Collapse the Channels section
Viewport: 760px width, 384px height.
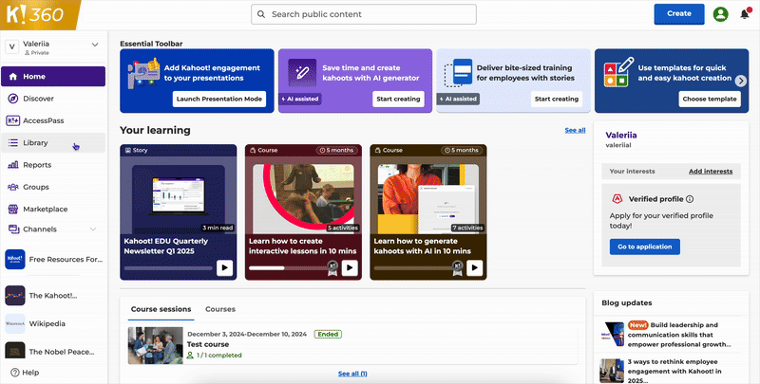(92, 229)
